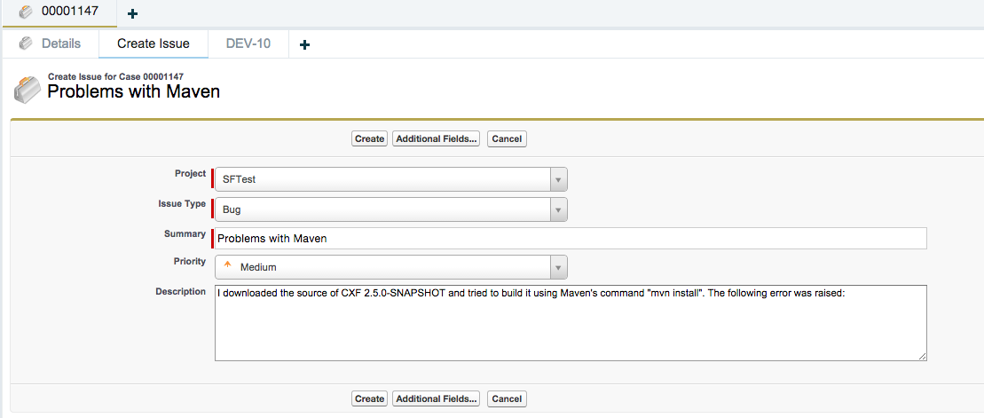Click the large case icon beside the heading
The image size is (984, 418).
(27, 89)
